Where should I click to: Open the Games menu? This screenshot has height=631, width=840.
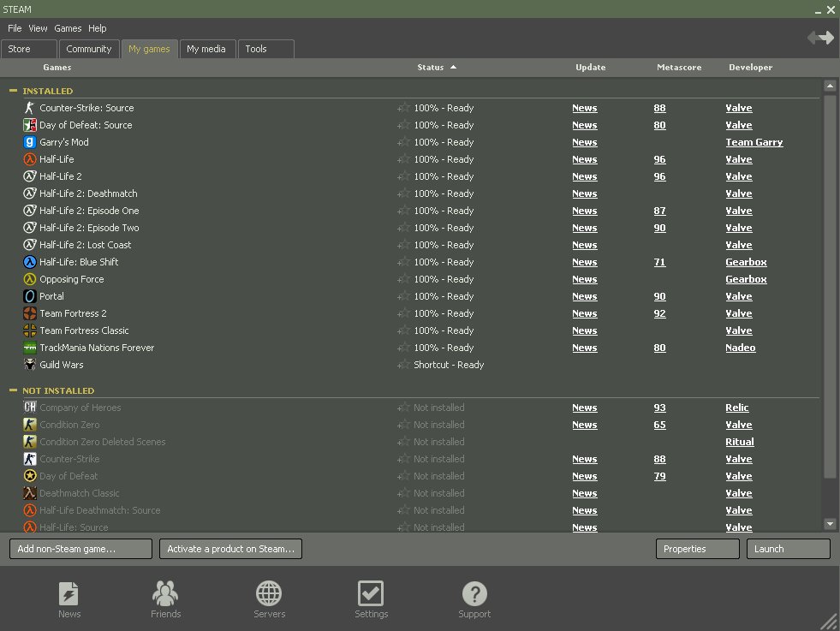pyautogui.click(x=68, y=28)
